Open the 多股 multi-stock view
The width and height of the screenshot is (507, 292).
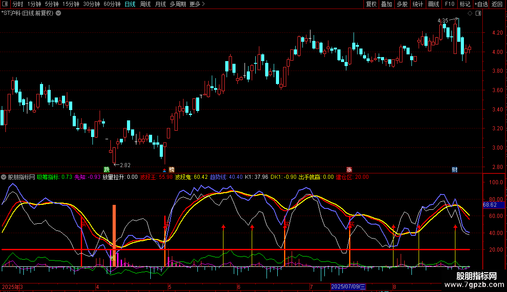coord(402,4)
